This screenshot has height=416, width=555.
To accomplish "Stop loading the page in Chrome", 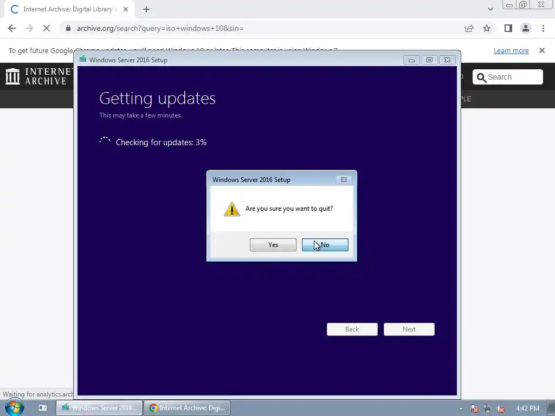I will coord(47,28).
